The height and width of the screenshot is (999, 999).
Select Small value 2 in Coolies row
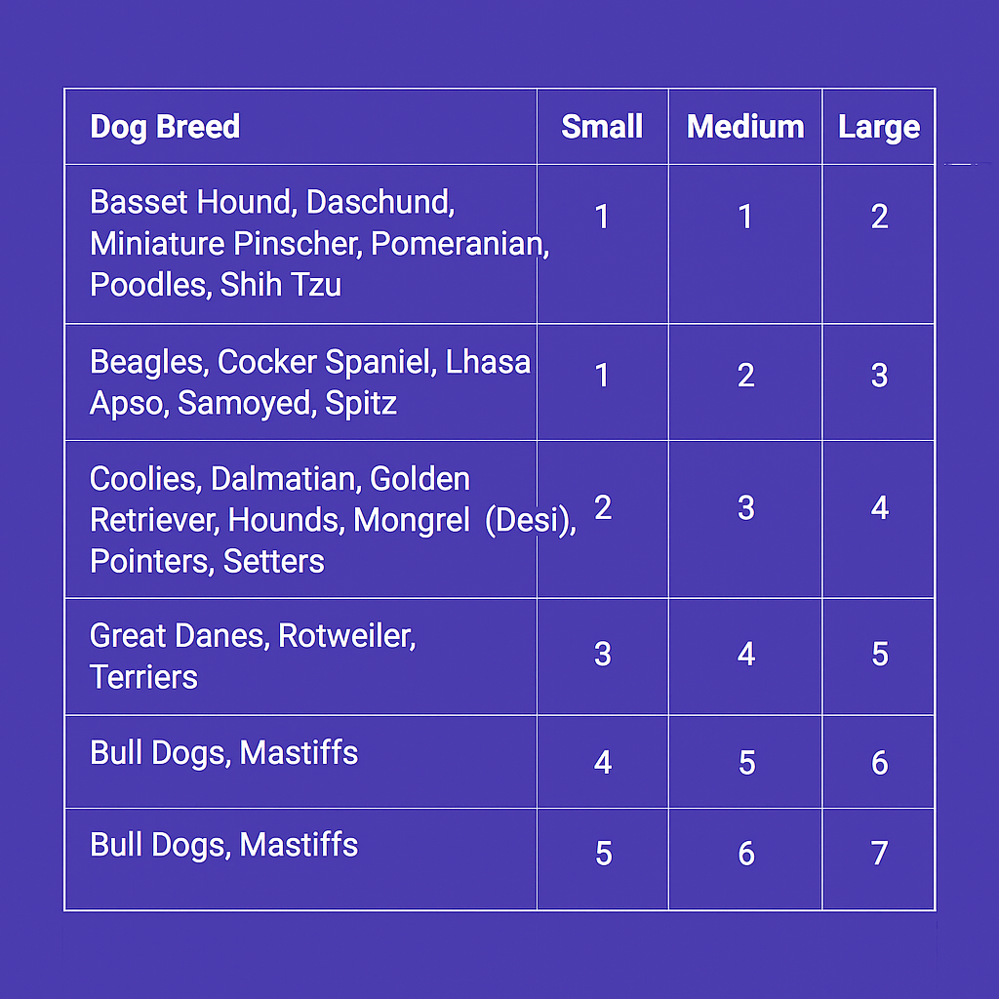click(603, 507)
